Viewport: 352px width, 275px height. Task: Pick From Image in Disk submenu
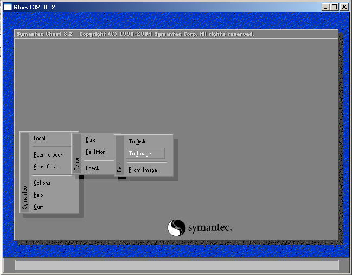143,170
